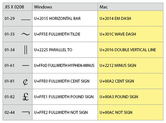The height and width of the screenshot is (123, 166).
Task: Click the horizontal bar glyph for 01-29
Action: [x=26, y=20]
